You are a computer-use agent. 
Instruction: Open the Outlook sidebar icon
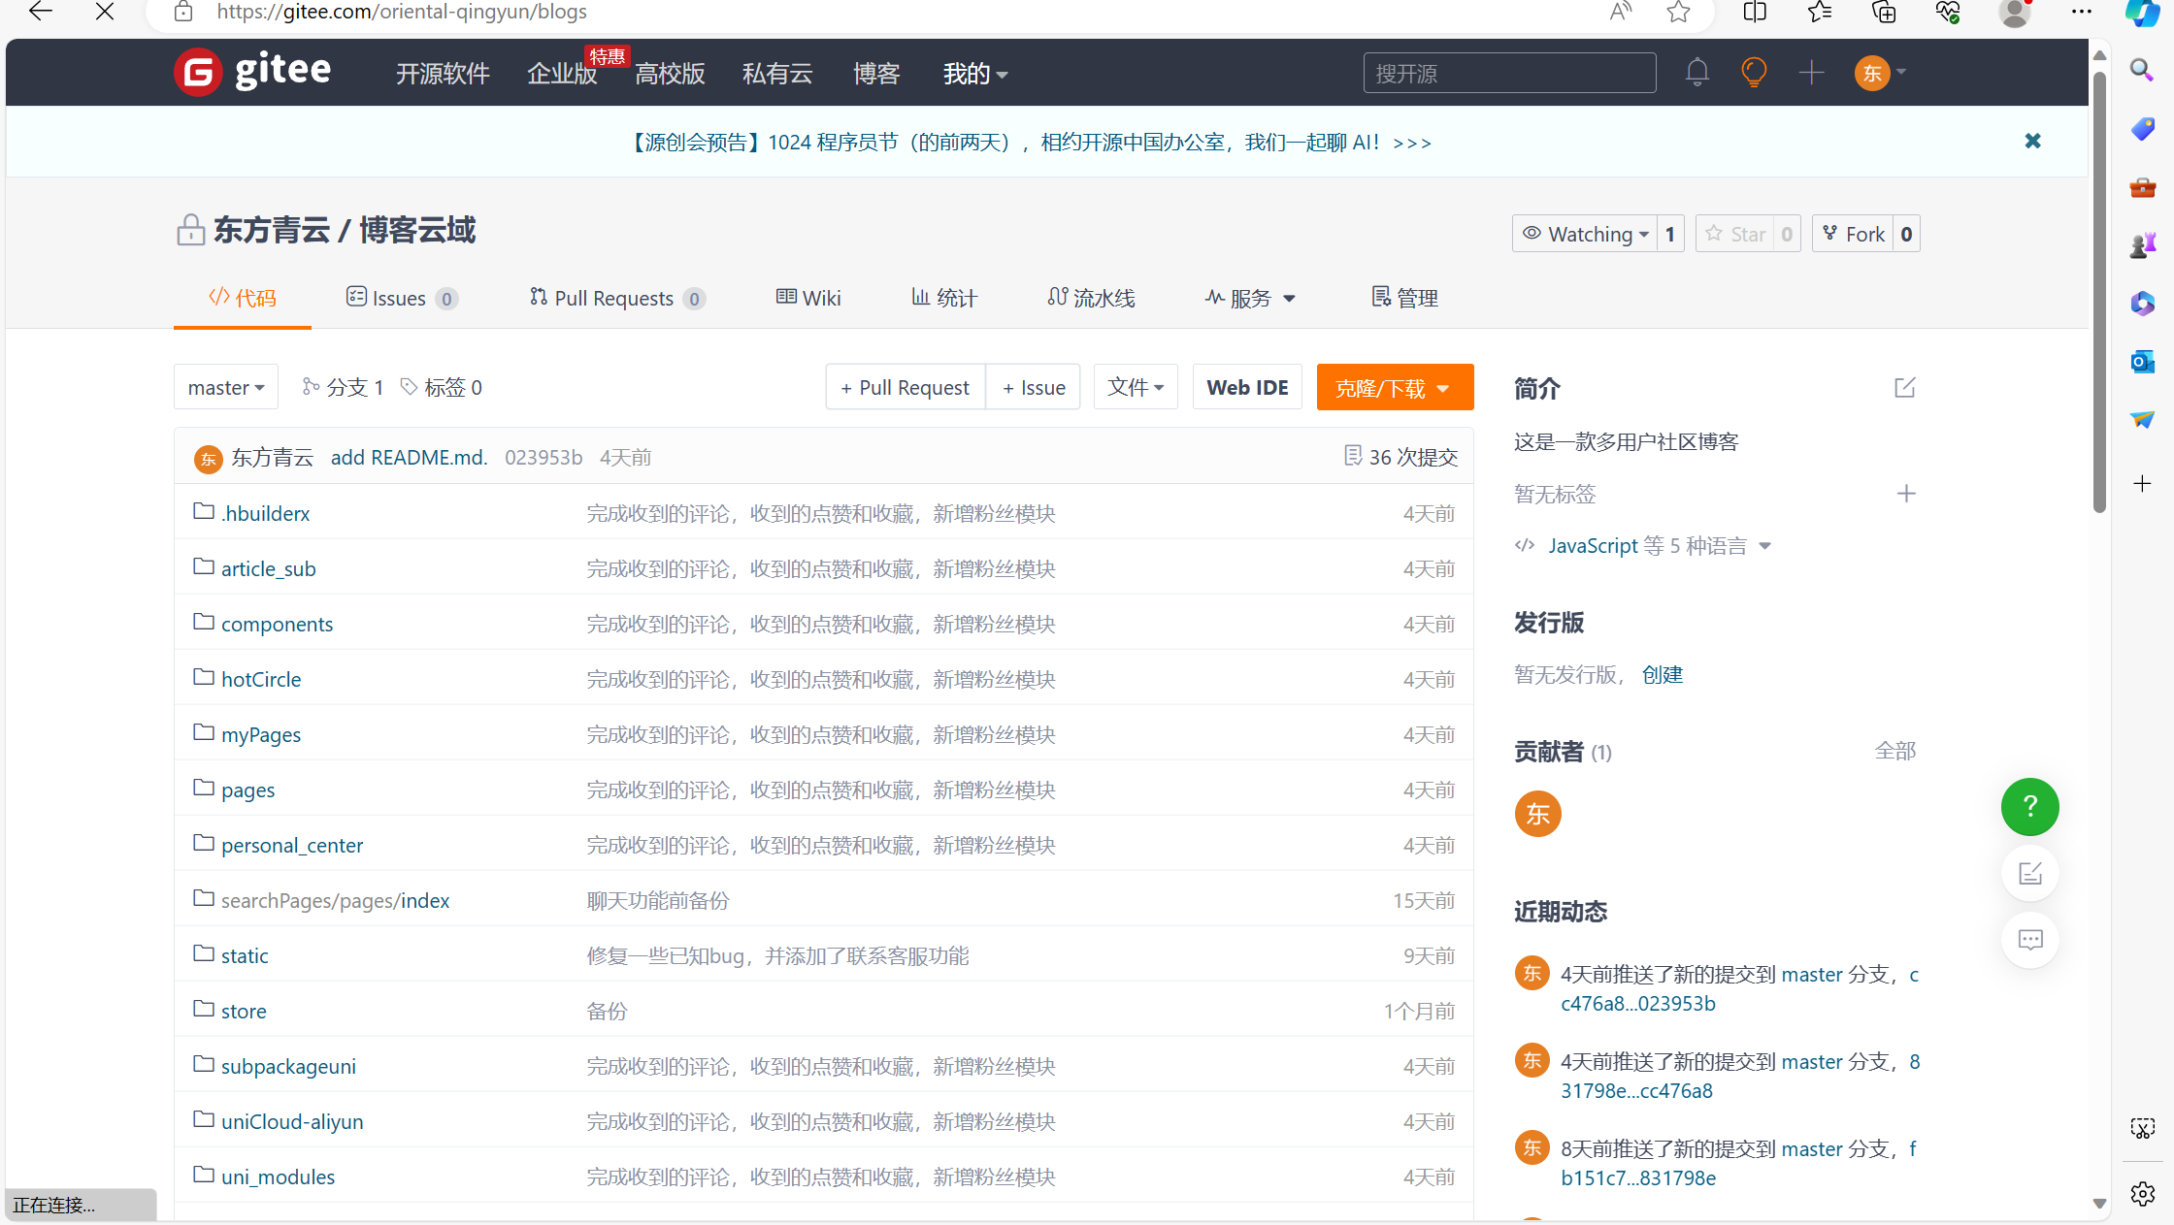coord(2142,361)
